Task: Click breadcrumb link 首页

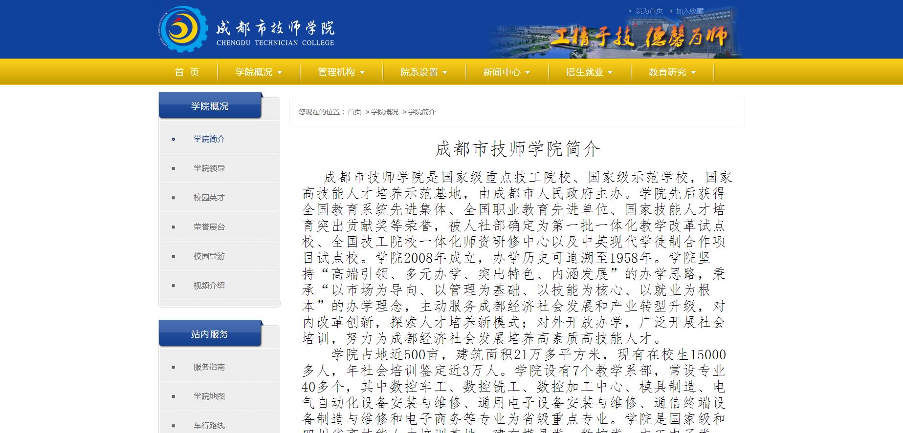Action: click(354, 112)
